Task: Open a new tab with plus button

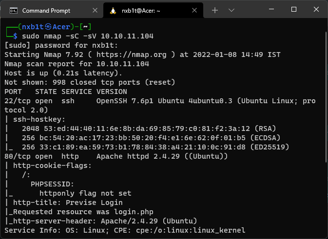Action: [x=215, y=10]
